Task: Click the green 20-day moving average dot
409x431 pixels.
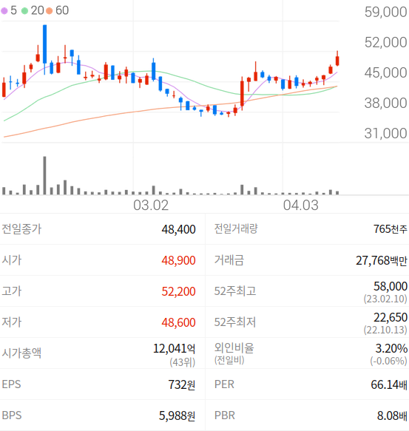Action: [x=24, y=11]
